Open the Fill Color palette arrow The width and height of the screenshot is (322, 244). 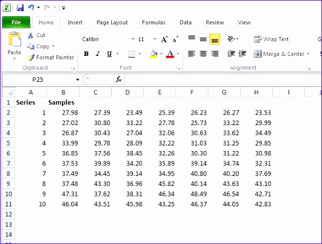coord(161,54)
